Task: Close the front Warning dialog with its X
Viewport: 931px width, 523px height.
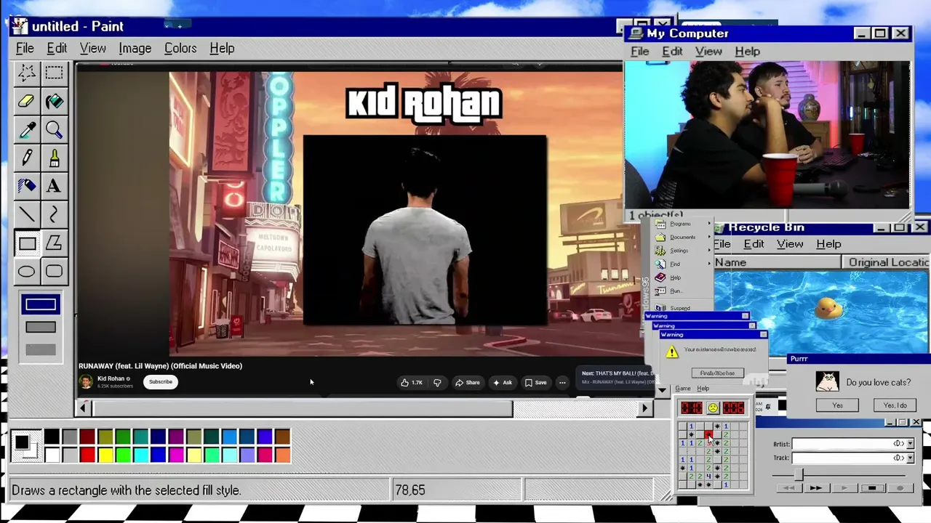Action: coord(763,334)
